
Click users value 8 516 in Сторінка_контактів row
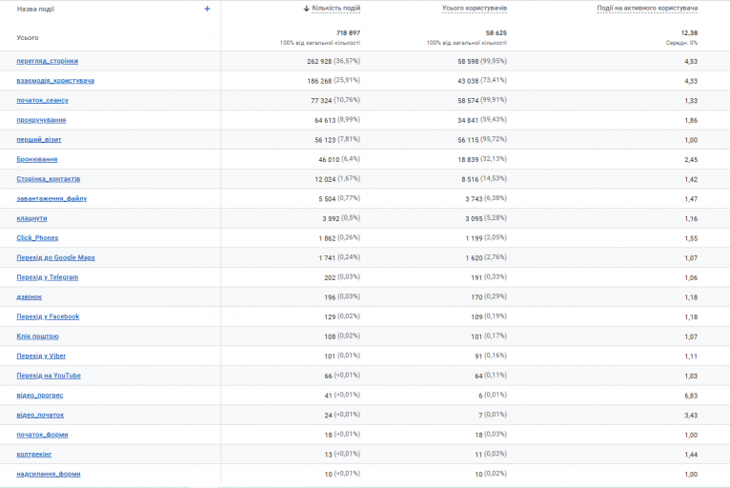coord(470,179)
